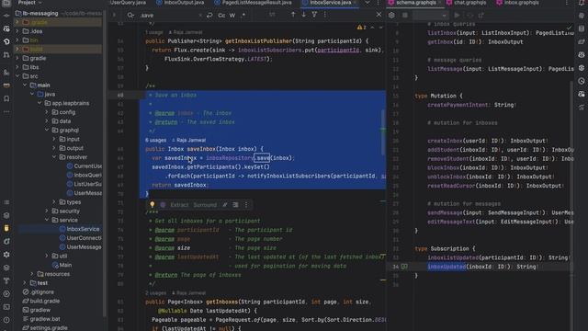Viewport: 588px width, 331px height.
Task: Click Extract in floating toolbar
Action: (x=179, y=205)
